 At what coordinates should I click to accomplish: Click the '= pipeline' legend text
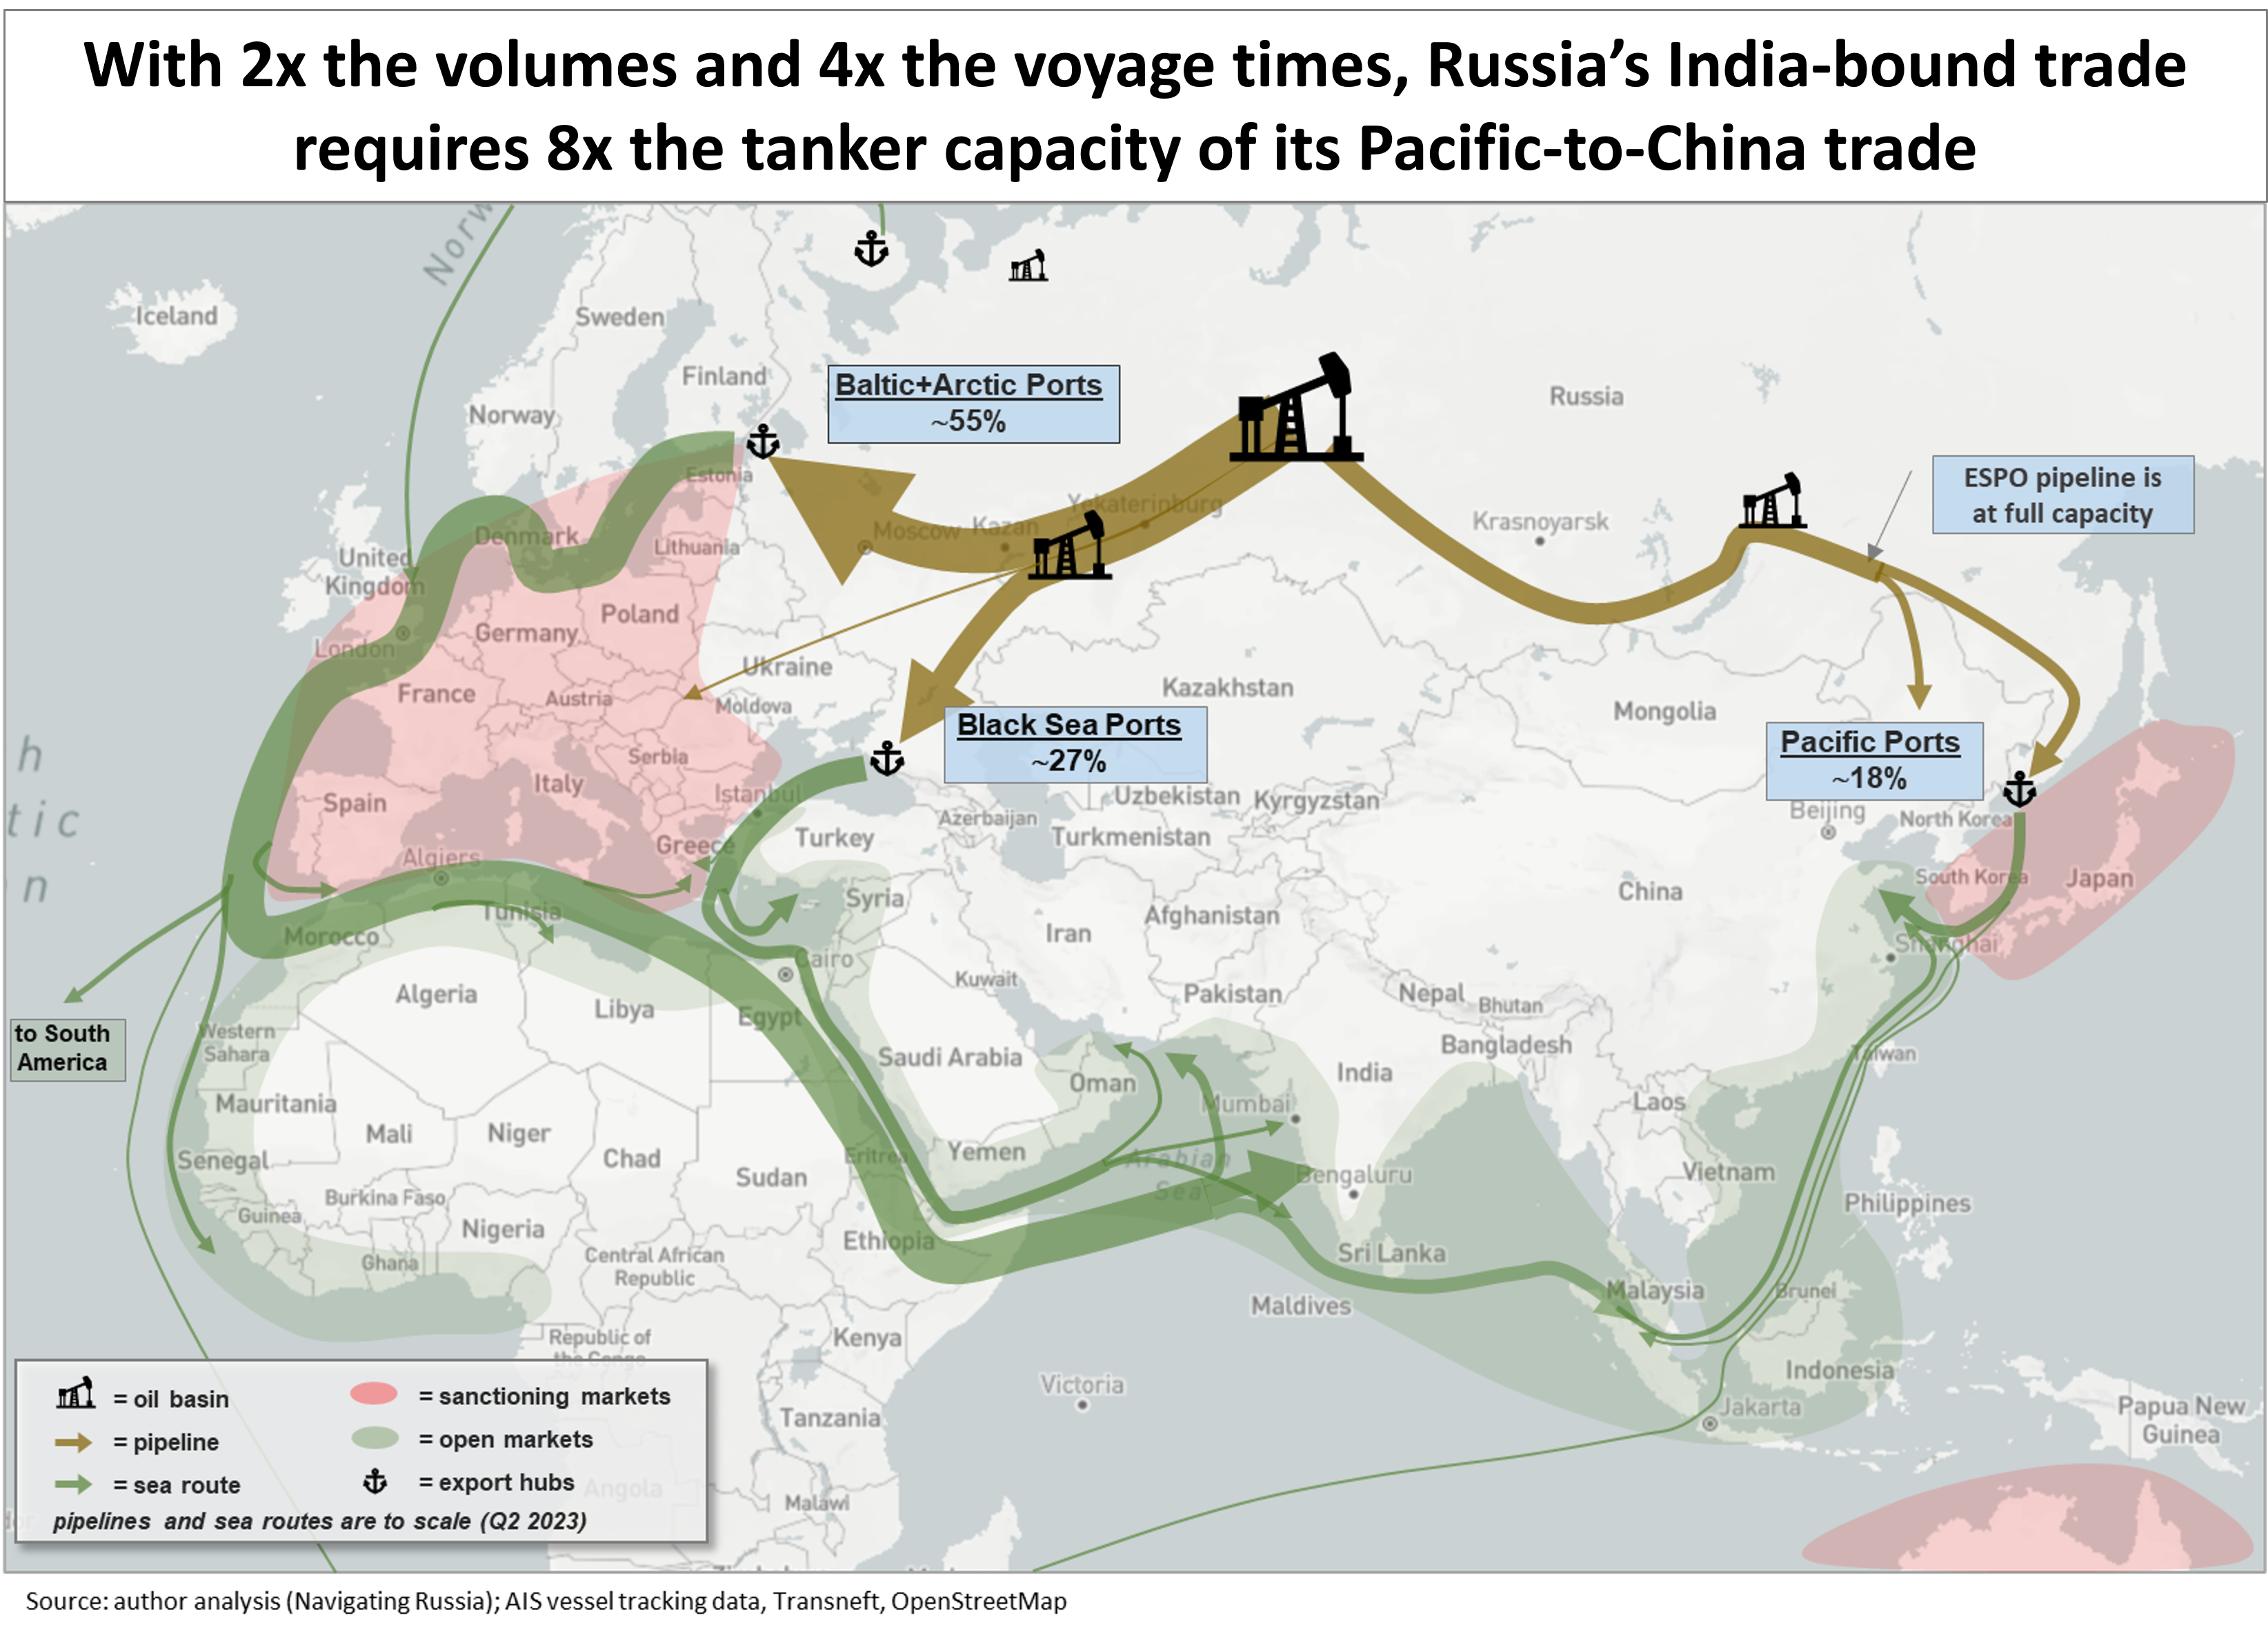pyautogui.click(x=166, y=1442)
